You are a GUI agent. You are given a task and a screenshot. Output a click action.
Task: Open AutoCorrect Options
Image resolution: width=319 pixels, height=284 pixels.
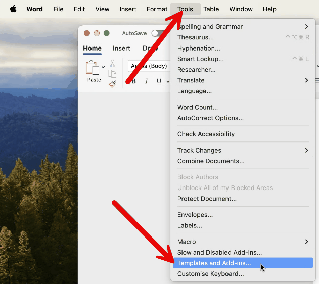pyautogui.click(x=243, y=118)
